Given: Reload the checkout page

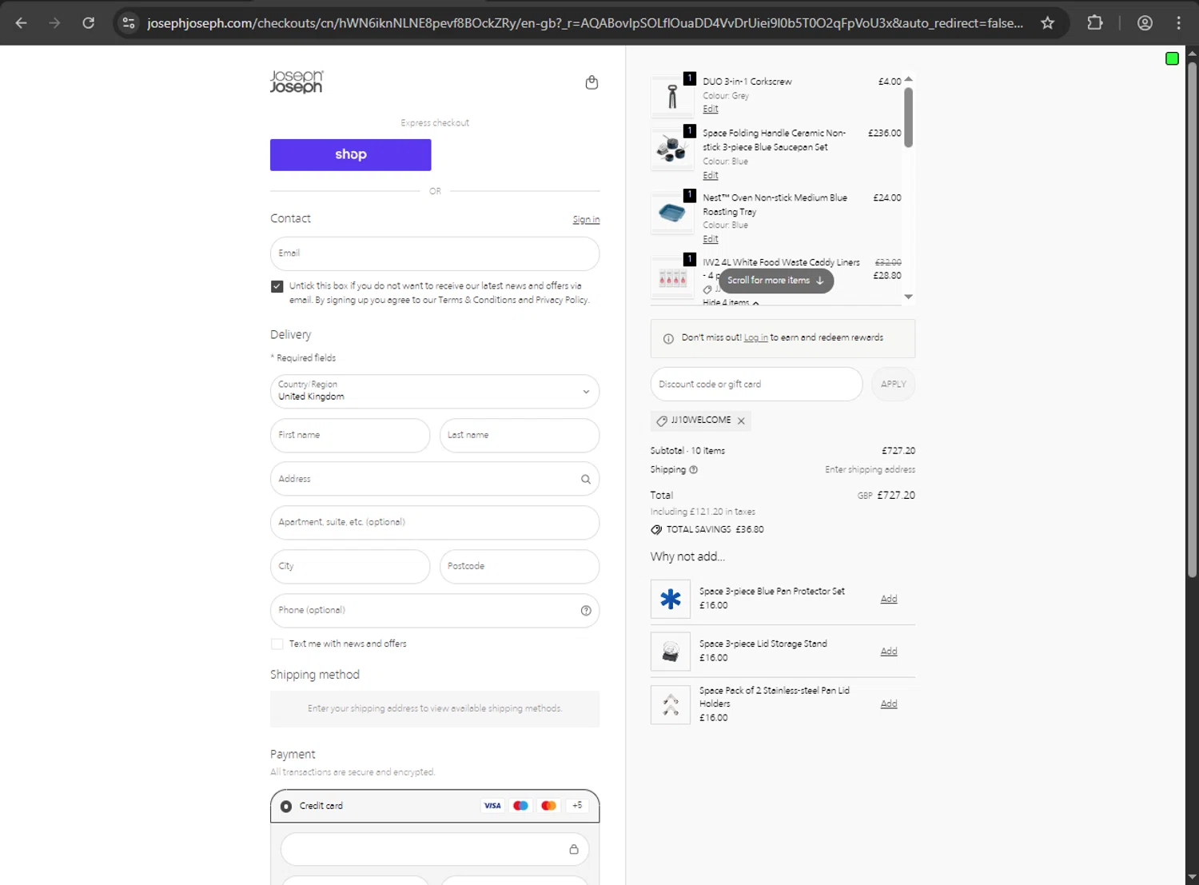Looking at the screenshot, I should click(89, 23).
